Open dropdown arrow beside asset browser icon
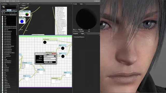The width and height of the screenshot is (166, 93). pos(16,7)
